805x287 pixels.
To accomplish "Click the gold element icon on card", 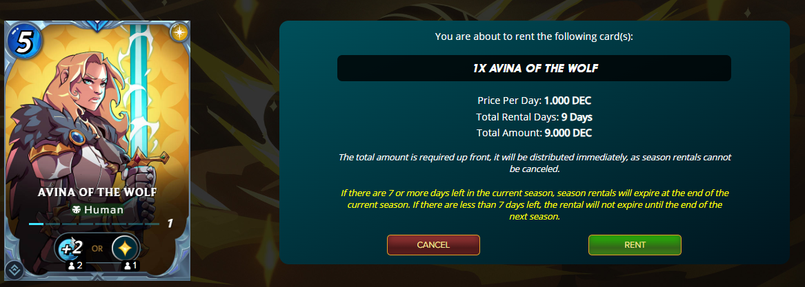I will [x=179, y=33].
